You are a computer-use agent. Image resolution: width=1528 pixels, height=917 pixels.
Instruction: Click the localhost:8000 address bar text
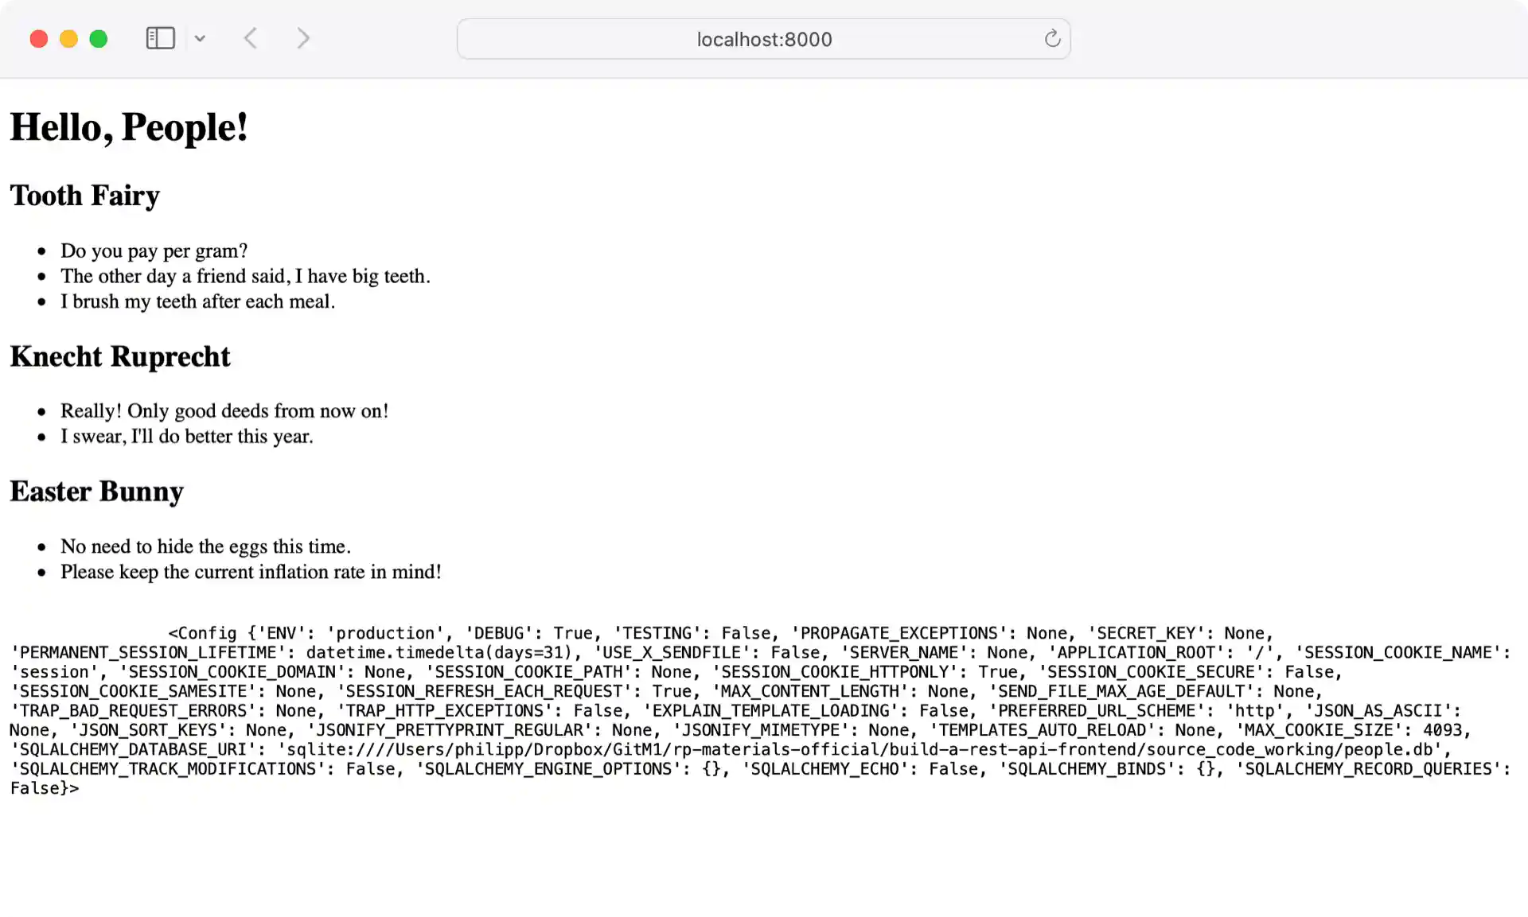[764, 38]
